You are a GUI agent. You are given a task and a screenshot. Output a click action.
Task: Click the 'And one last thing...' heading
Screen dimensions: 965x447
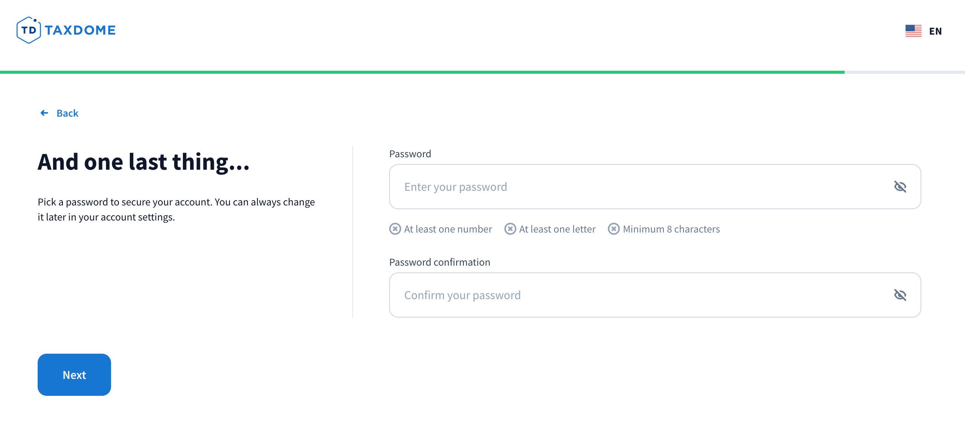[143, 162]
